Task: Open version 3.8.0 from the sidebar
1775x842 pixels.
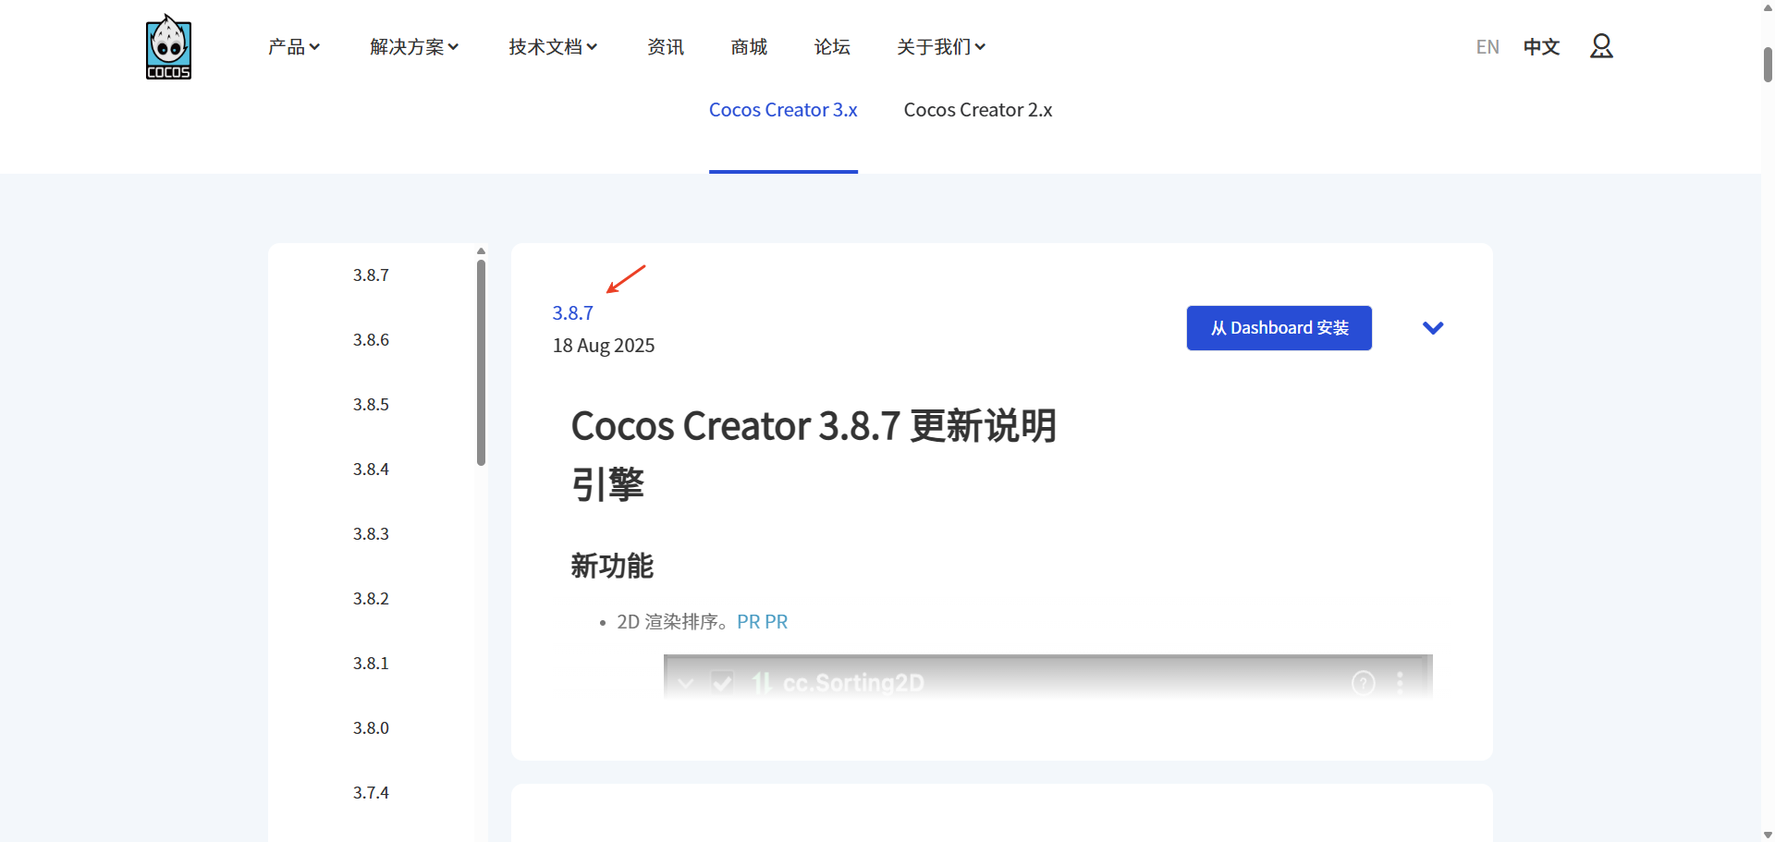Action: point(371,728)
